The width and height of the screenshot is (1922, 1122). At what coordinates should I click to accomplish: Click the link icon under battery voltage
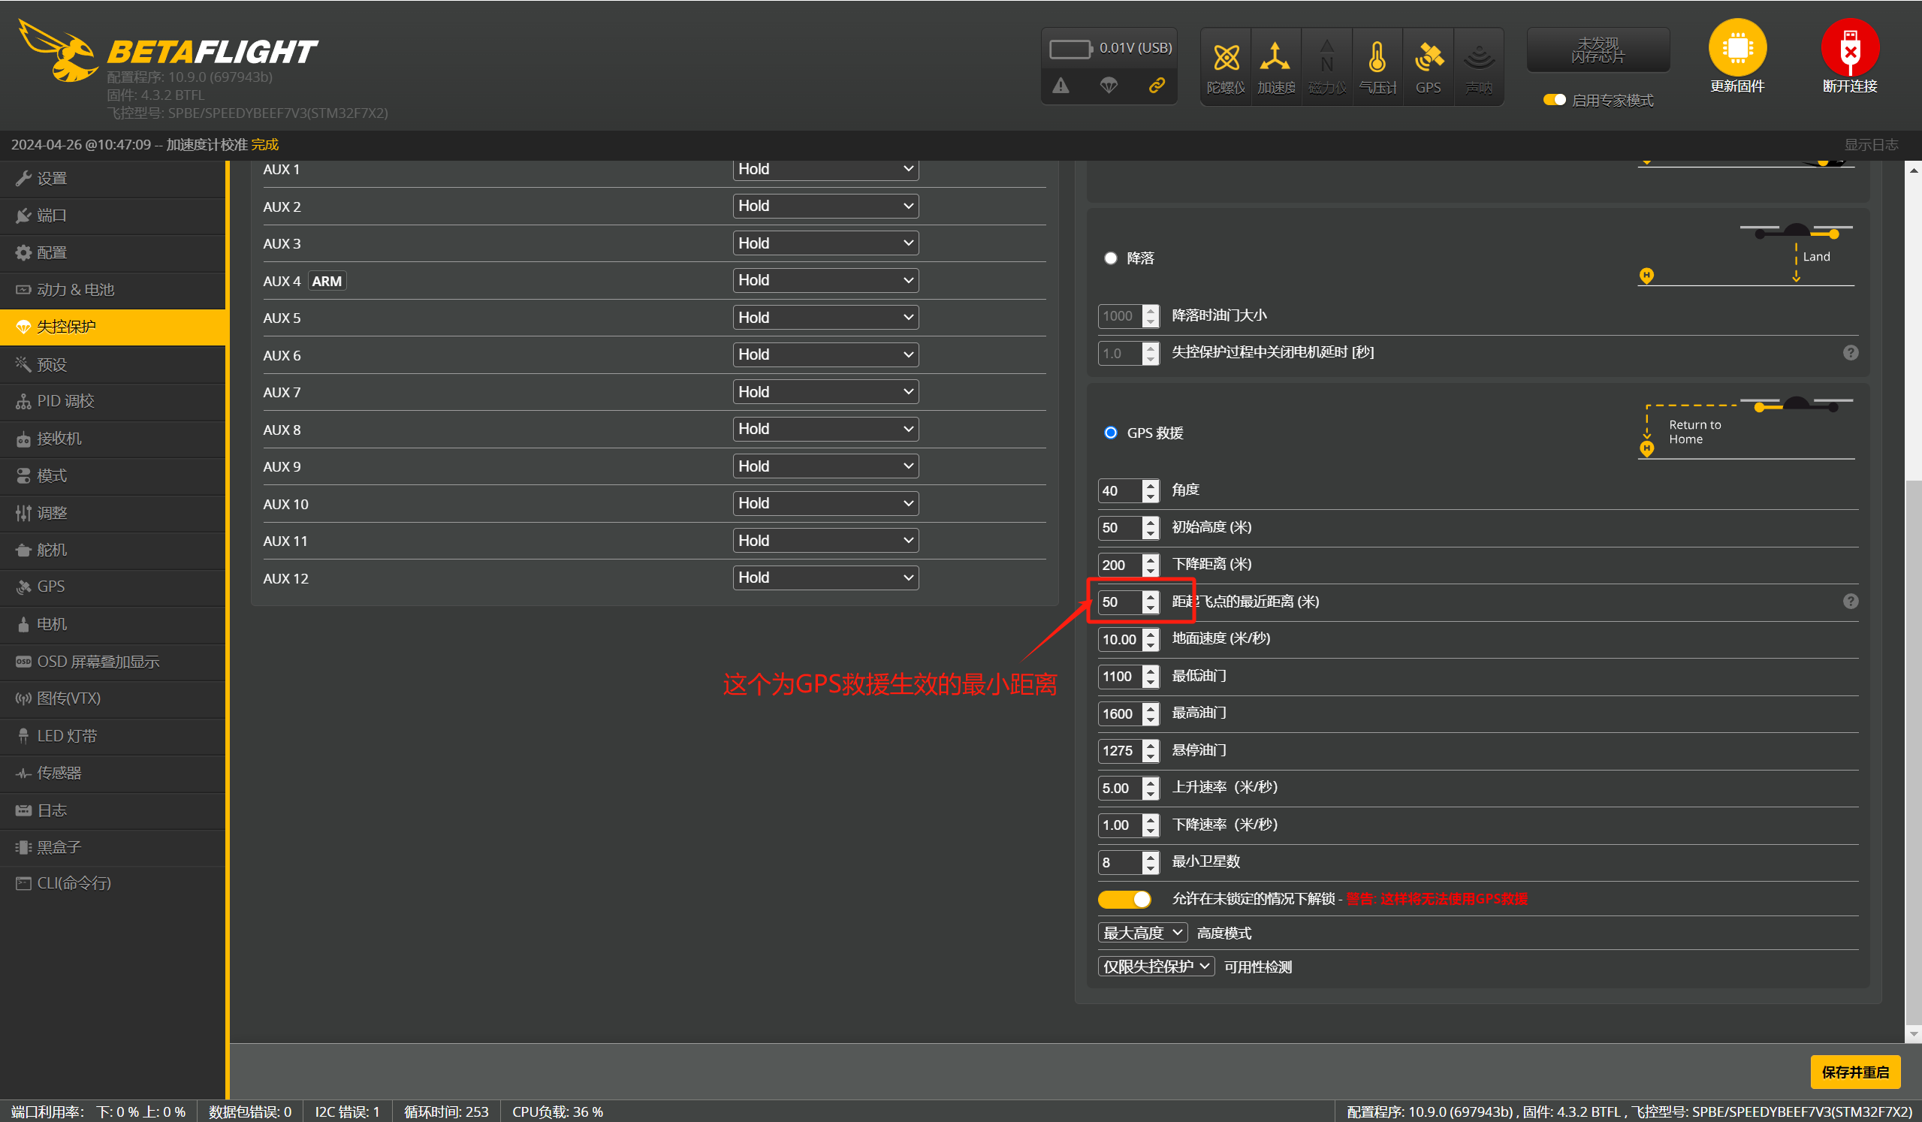tap(1156, 86)
